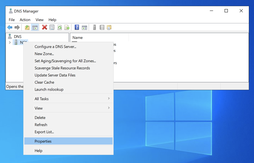This screenshot has height=163, width=254.
Task: Select New Zone from context menu
Action: 44,54
